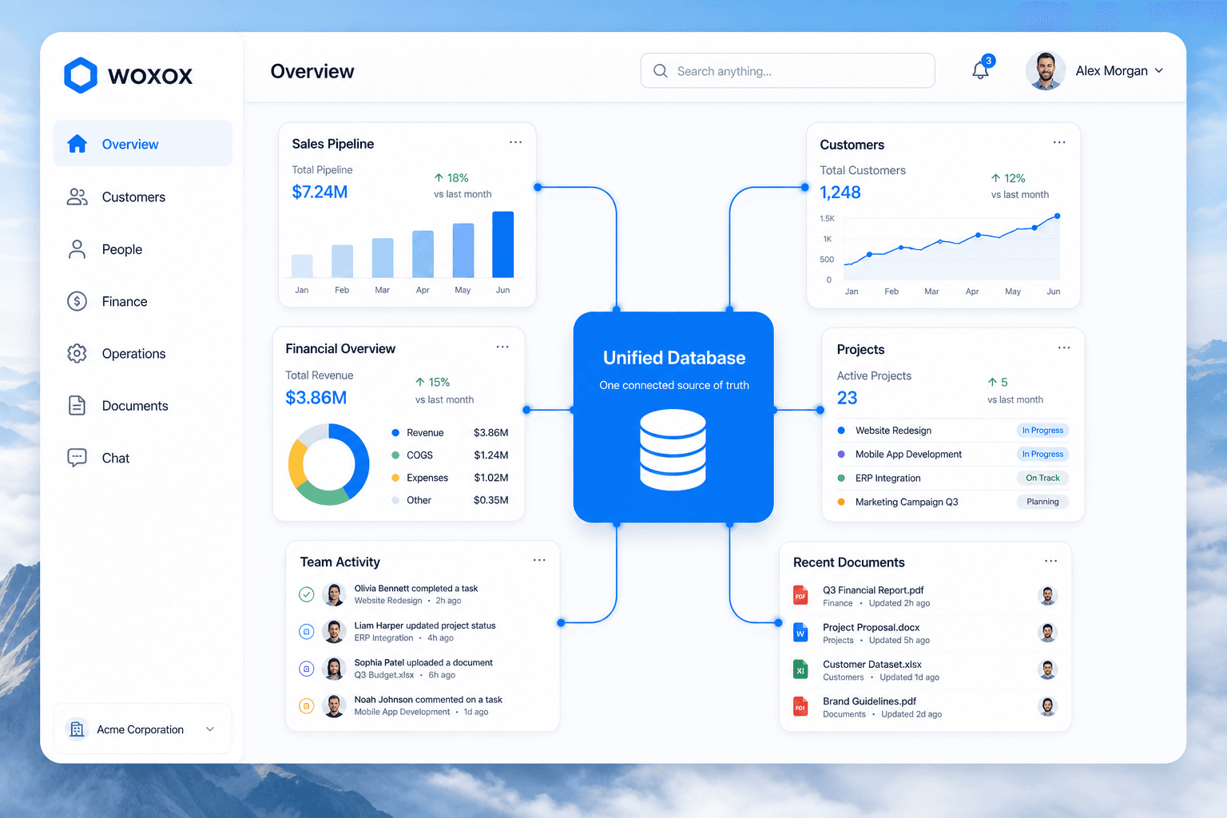Open the Customers sidebar icon

[x=77, y=197]
